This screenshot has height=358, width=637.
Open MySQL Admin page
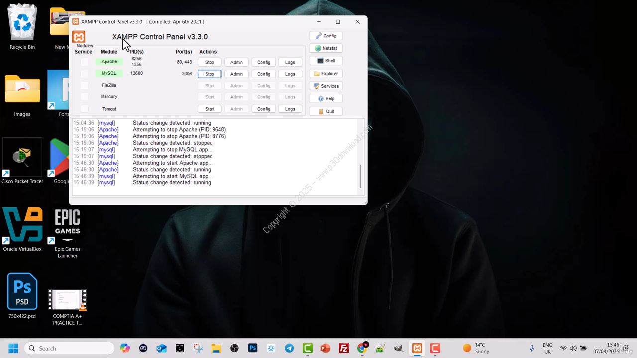(236, 74)
